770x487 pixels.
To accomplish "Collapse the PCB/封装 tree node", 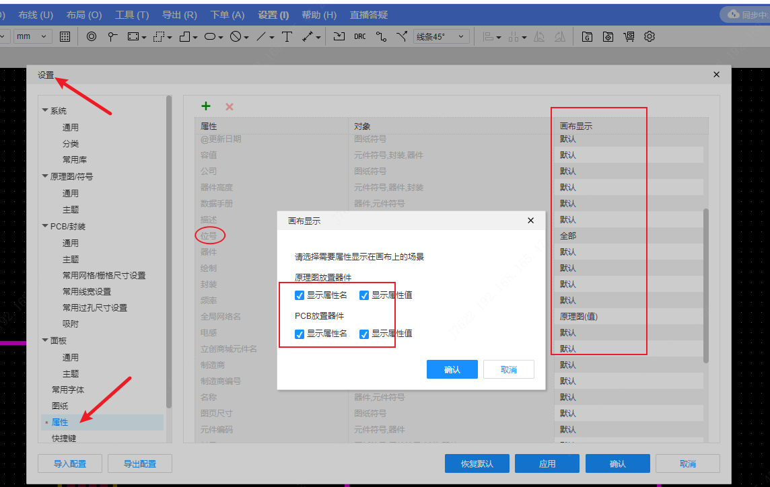I will pyautogui.click(x=45, y=226).
